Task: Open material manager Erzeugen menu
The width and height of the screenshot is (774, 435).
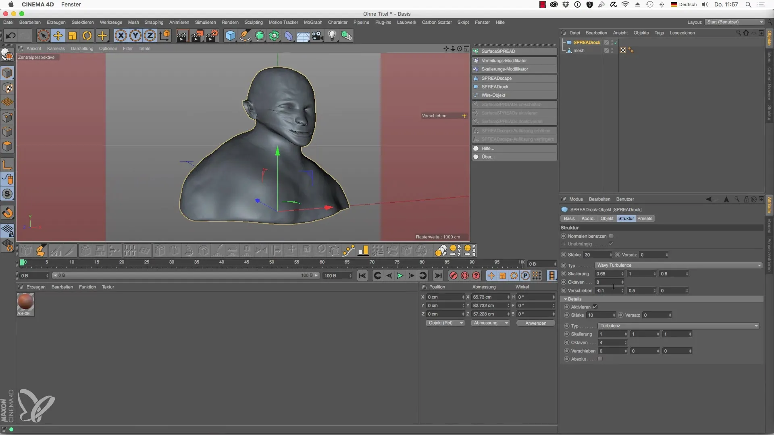Action: [36, 287]
